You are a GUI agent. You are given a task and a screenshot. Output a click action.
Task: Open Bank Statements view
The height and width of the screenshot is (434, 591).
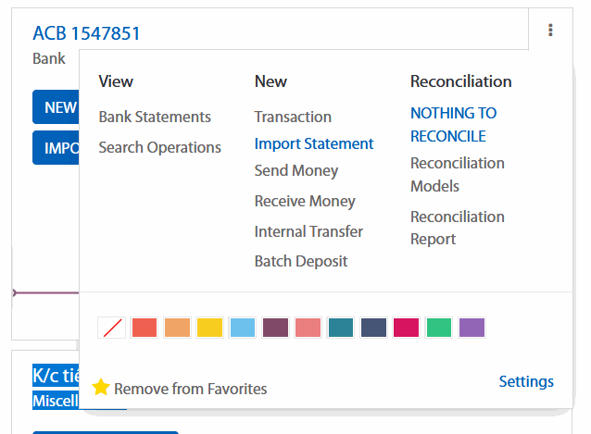(155, 117)
